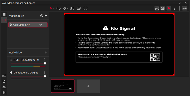Minimize the AVerMedia Streaming Center window
The image size is (190, 96).
[x=174, y=3]
